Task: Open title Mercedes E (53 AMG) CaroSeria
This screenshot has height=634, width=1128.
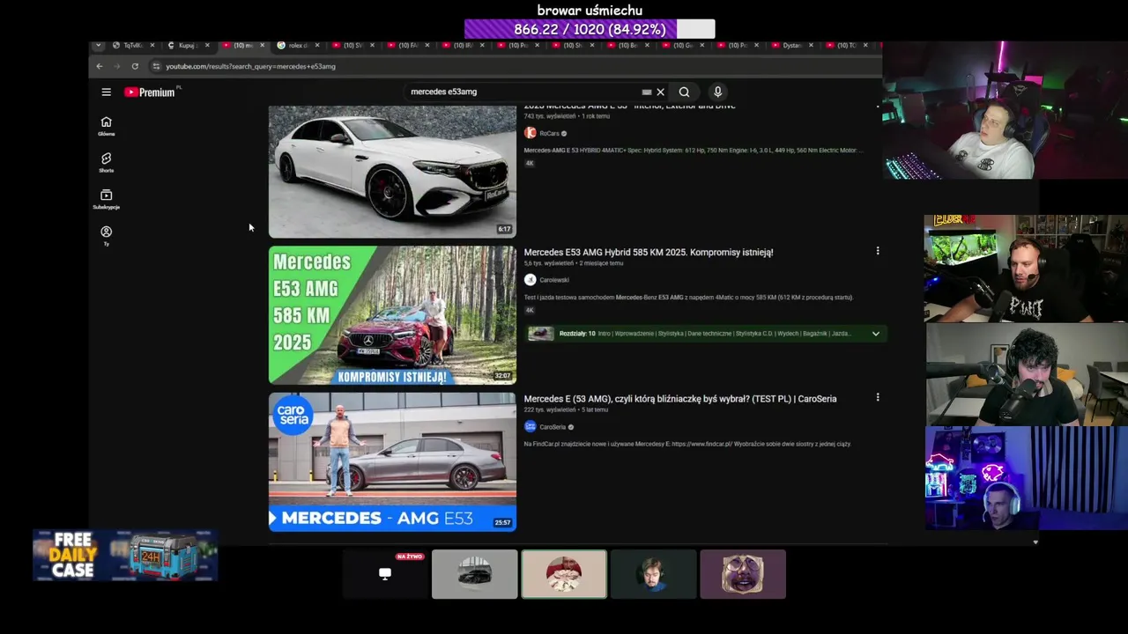Action: pos(680,399)
